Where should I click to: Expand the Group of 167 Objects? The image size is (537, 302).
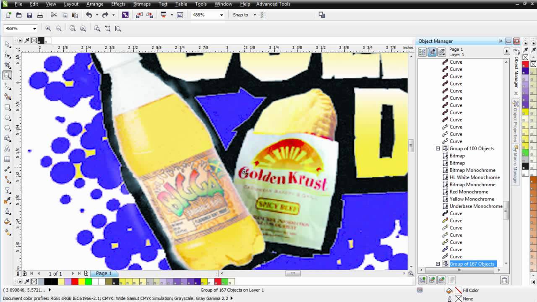point(438,264)
